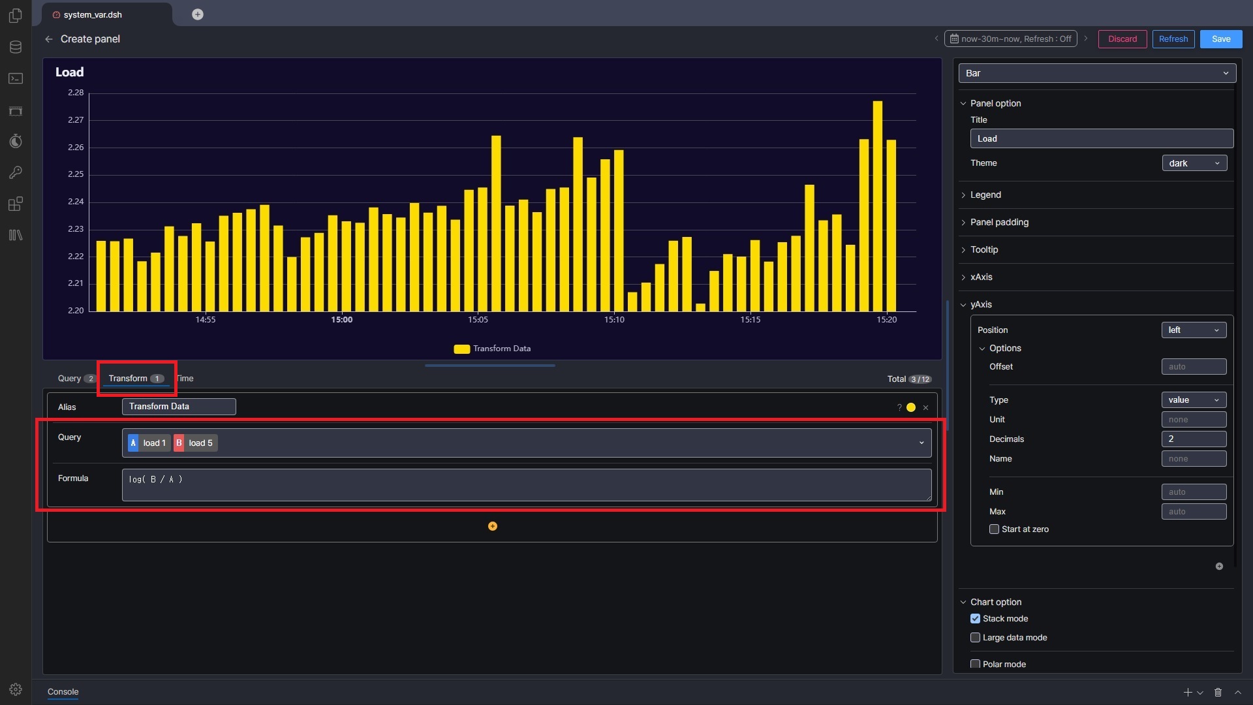Open the Query selection dropdown arrow

(921, 443)
